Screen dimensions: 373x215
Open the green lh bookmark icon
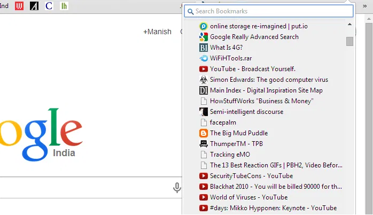(64, 6)
